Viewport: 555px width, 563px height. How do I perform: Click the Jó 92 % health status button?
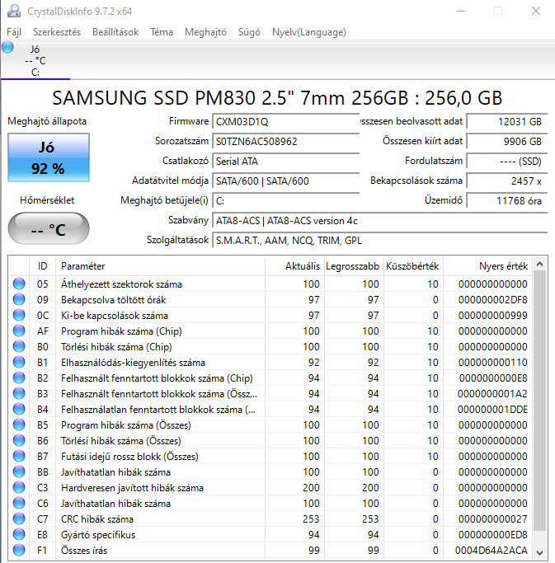pyautogui.click(x=49, y=157)
